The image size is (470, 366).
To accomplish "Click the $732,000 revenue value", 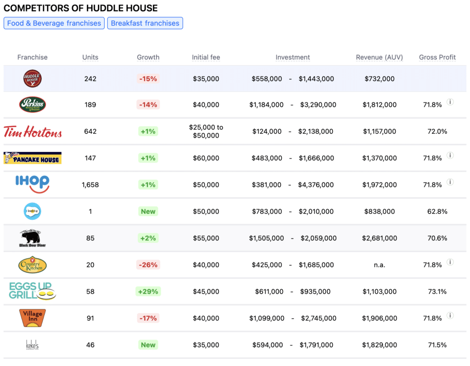I will [x=380, y=79].
